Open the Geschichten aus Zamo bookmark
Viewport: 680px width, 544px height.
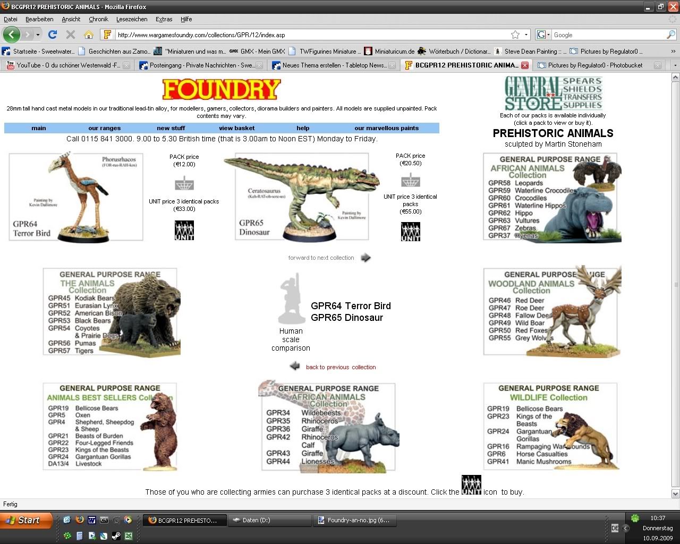(114, 51)
